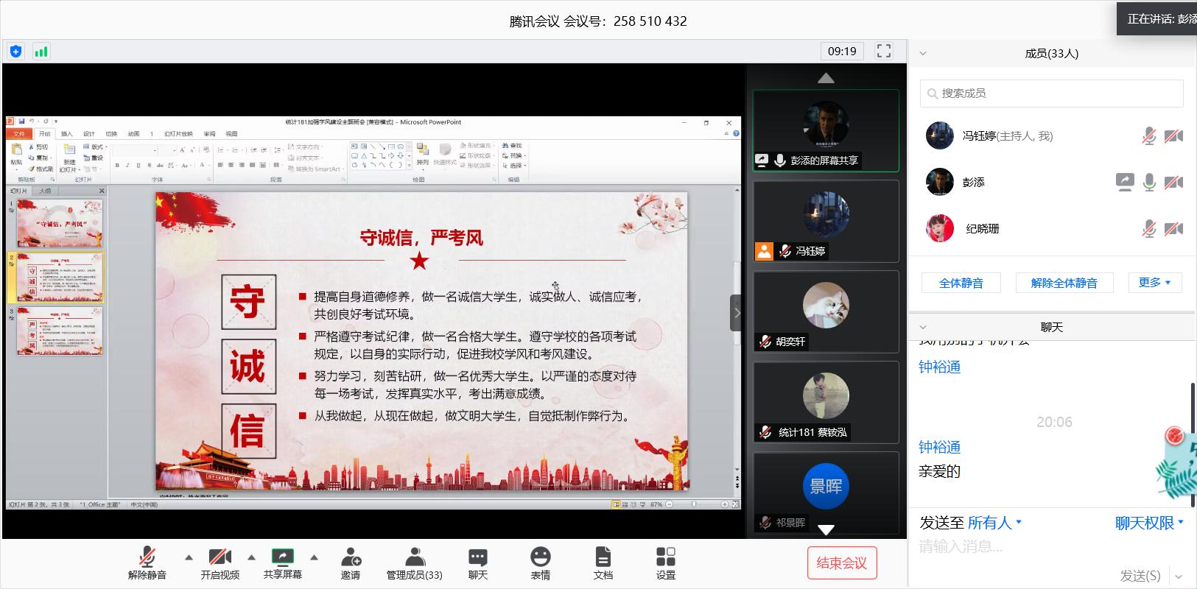
Task: Click the green network signal icon
Action: 41,52
